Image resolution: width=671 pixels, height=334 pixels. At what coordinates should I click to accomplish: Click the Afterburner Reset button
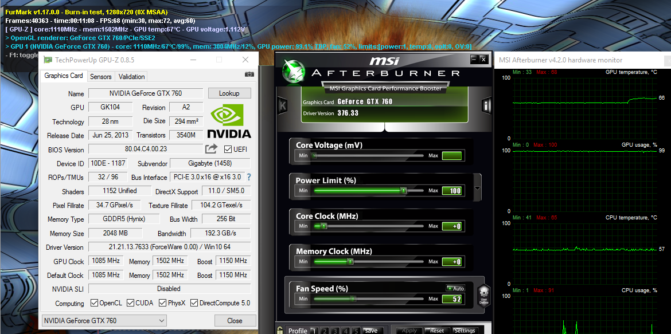[x=437, y=331]
